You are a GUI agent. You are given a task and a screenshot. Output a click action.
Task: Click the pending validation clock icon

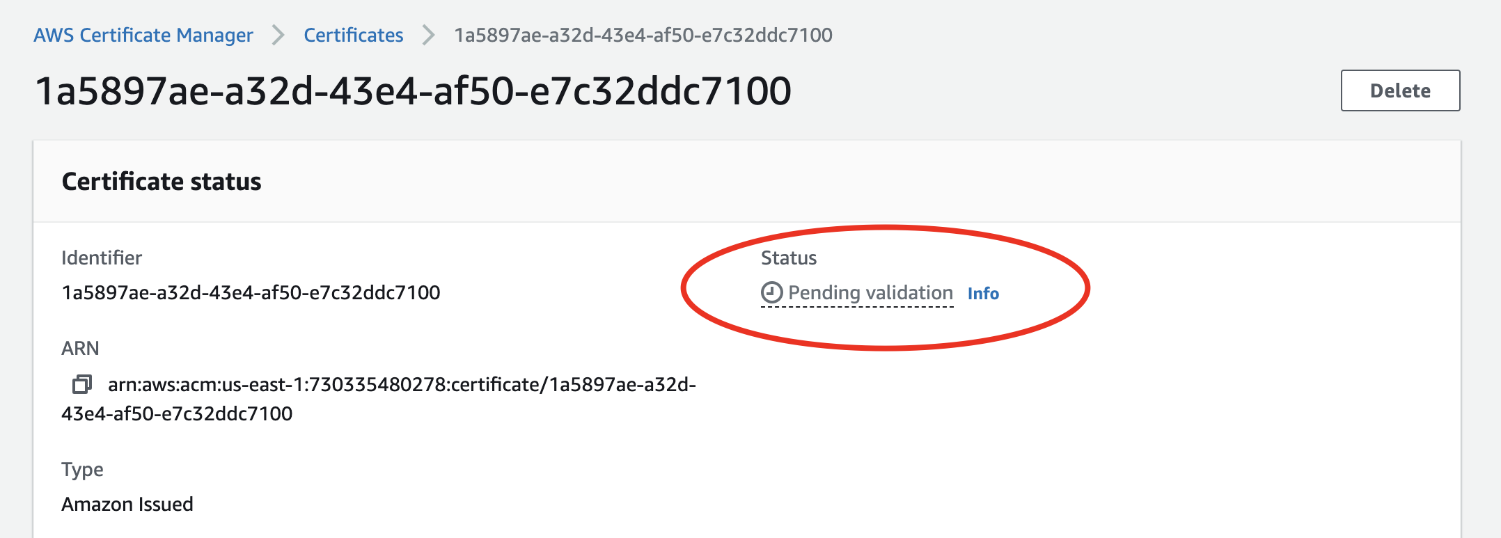[x=771, y=293]
